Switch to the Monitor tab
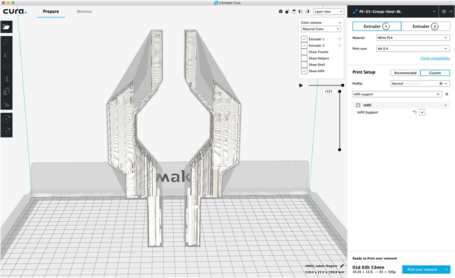455x278 pixels. pyautogui.click(x=84, y=12)
